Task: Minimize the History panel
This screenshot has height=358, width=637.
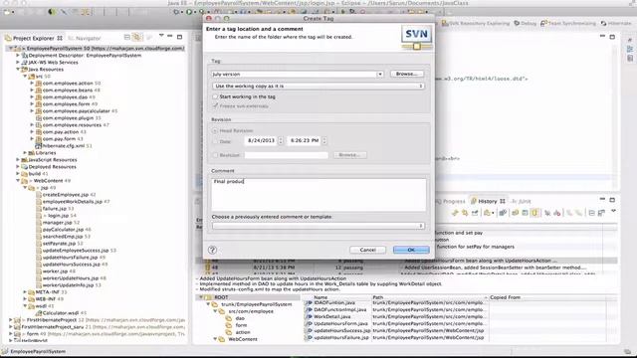Action: (x=602, y=199)
